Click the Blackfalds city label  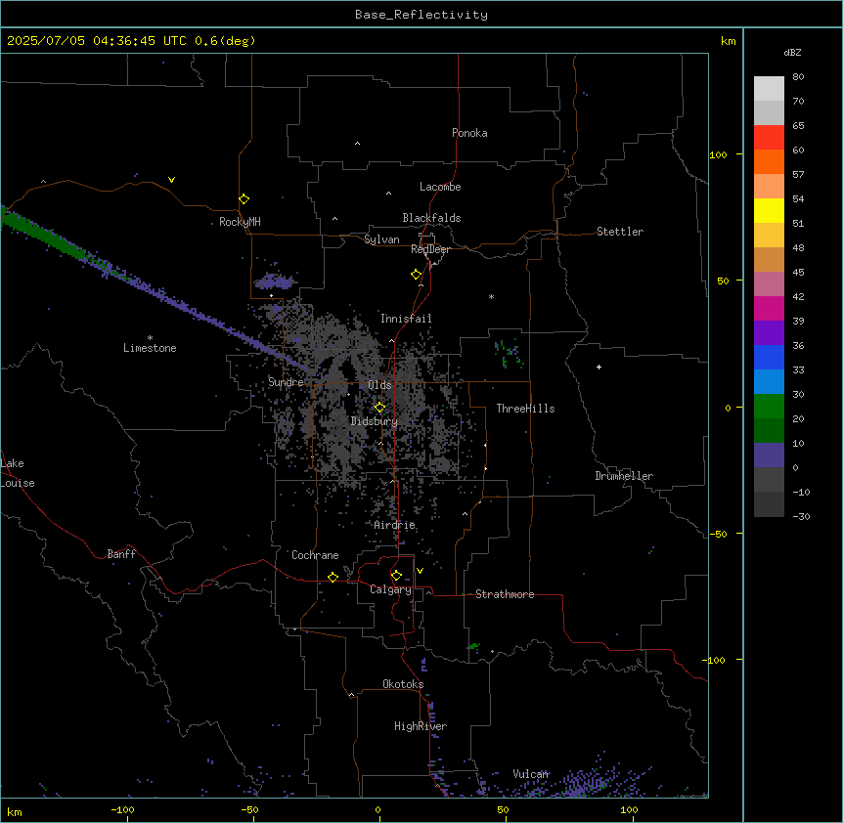431,218
